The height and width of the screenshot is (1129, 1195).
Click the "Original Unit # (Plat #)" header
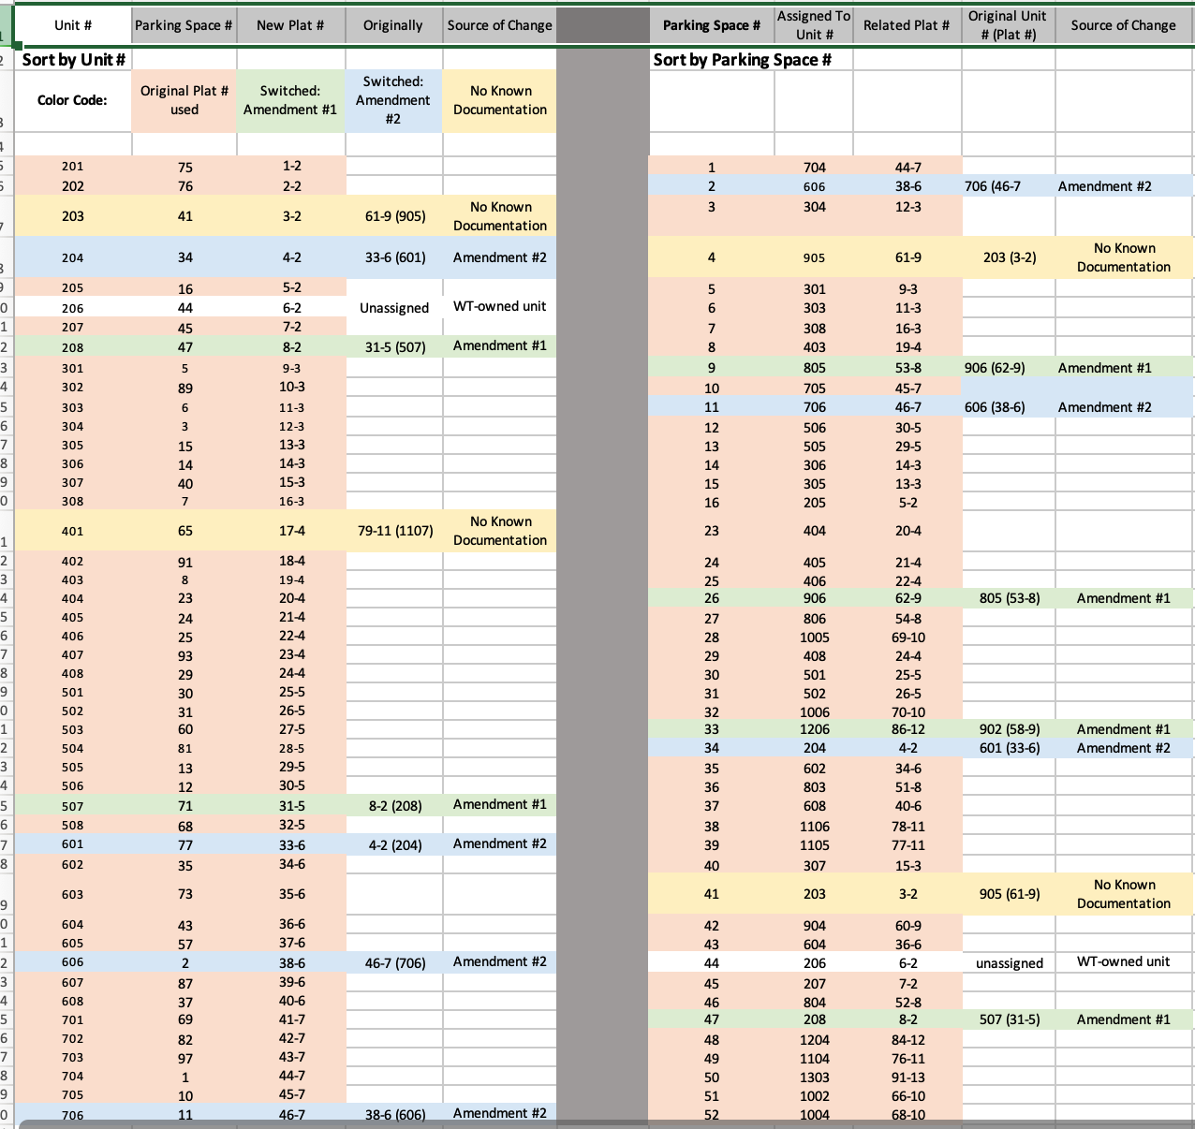(x=1007, y=25)
